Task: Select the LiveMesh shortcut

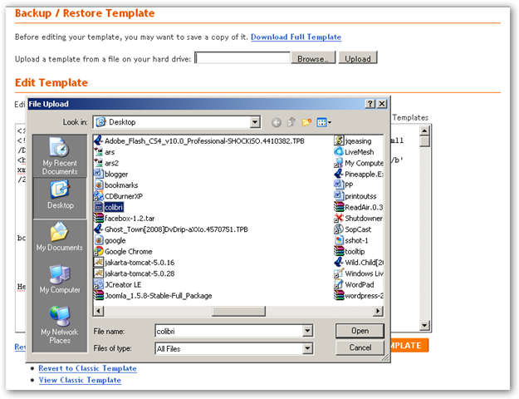Action: click(x=354, y=152)
